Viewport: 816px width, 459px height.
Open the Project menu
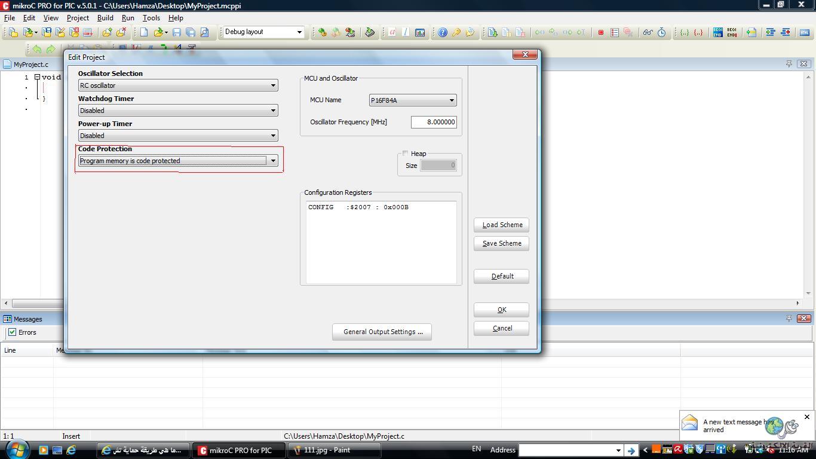(78, 18)
